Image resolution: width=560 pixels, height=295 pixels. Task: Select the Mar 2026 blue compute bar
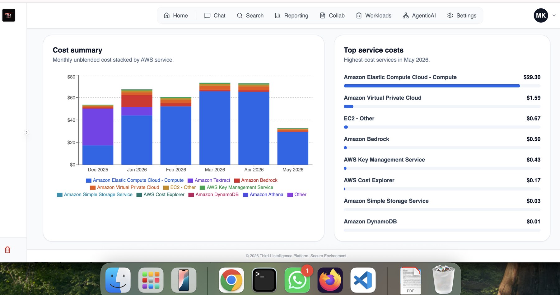(x=215, y=128)
